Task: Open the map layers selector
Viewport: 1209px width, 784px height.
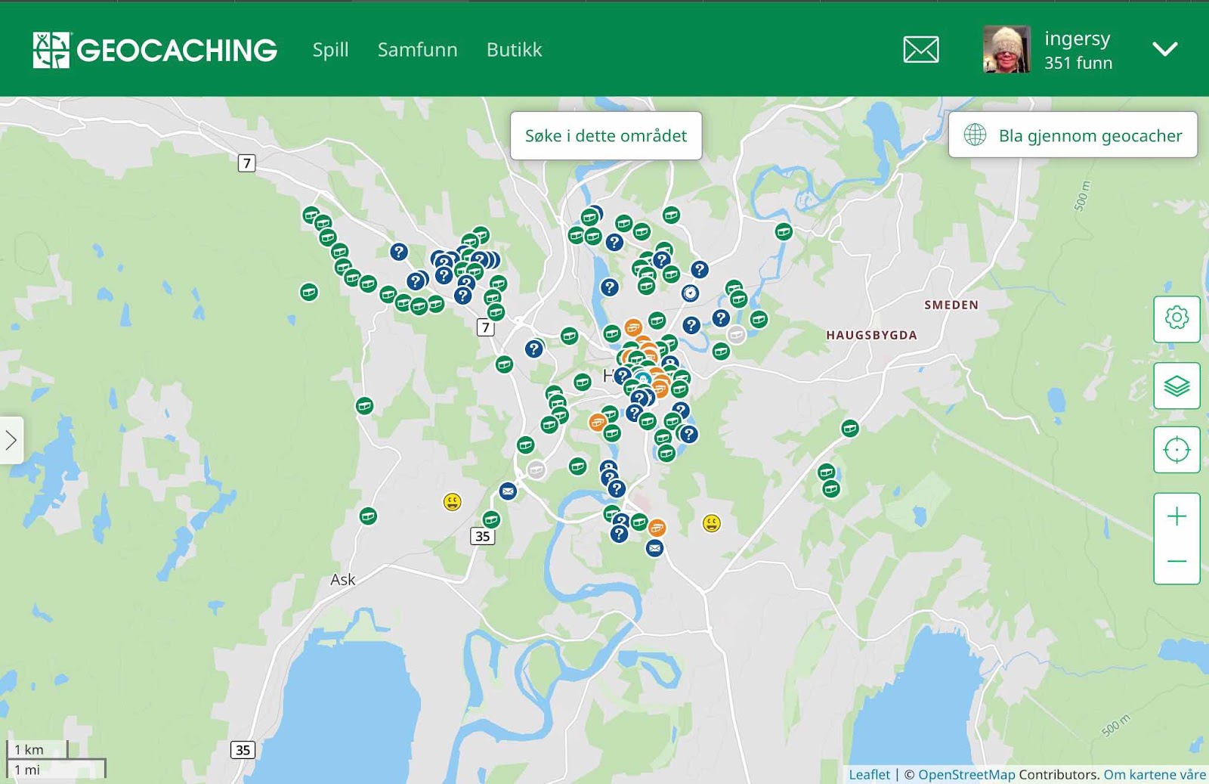Action: pyautogui.click(x=1177, y=386)
